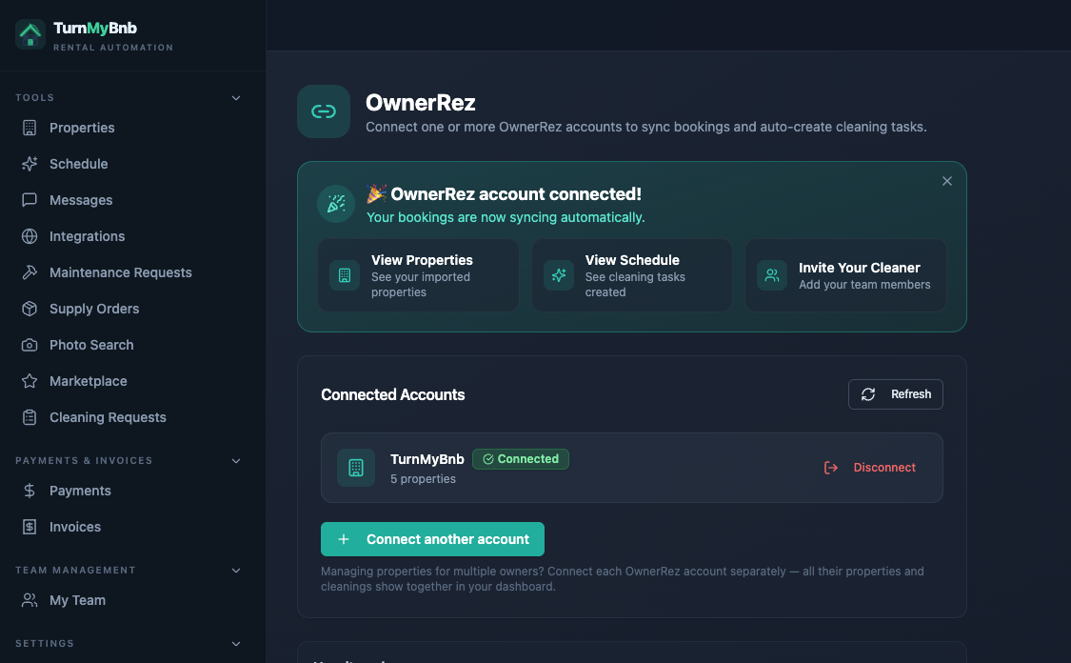
Task: Click the TurnMyBnb house logo icon
Action: point(30,34)
